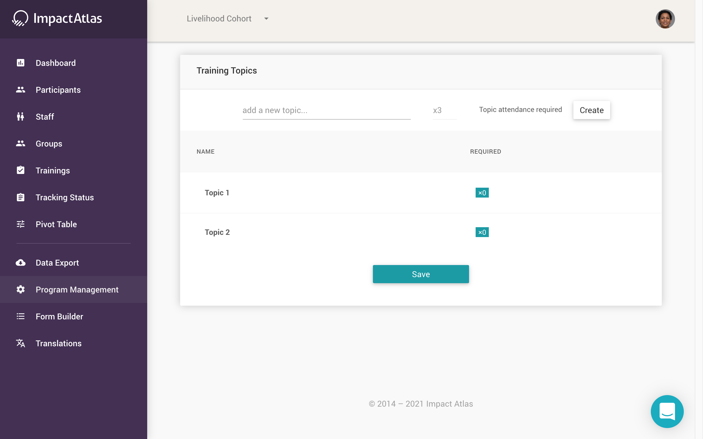The image size is (703, 439).
Task: Go to Form Builder in sidebar
Action: [59, 316]
